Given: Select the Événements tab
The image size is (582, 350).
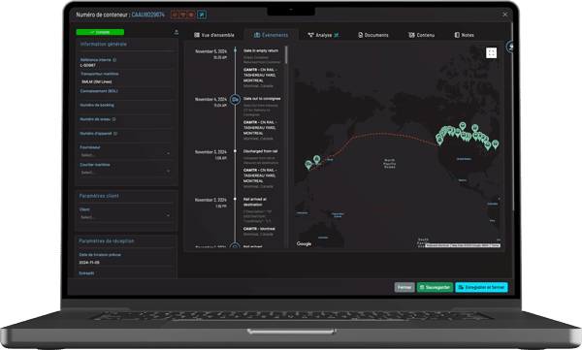Looking at the screenshot, I should coord(271,35).
